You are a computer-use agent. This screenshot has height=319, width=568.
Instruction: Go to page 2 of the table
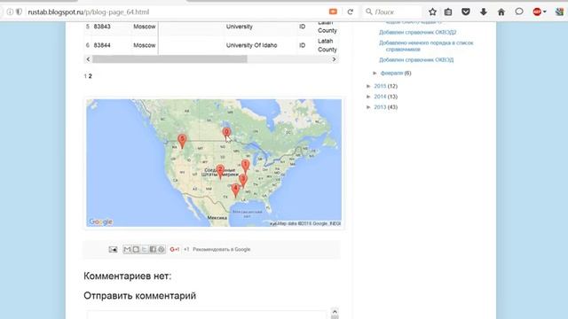point(91,76)
